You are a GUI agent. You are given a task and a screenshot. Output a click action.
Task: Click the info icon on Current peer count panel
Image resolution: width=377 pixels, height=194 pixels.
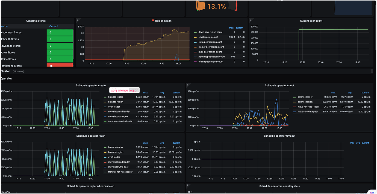(251, 20)
